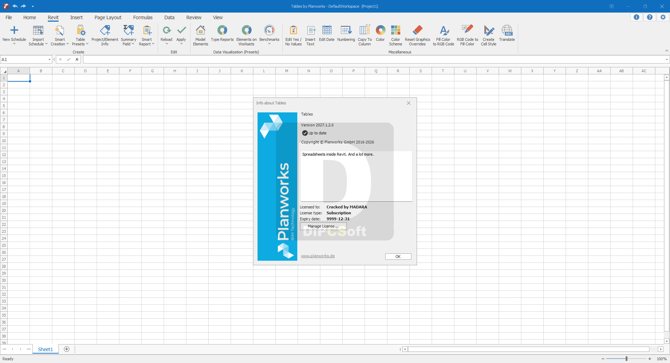Expand the Smart Report dropdown arrow
The image size is (670, 363).
point(153,44)
